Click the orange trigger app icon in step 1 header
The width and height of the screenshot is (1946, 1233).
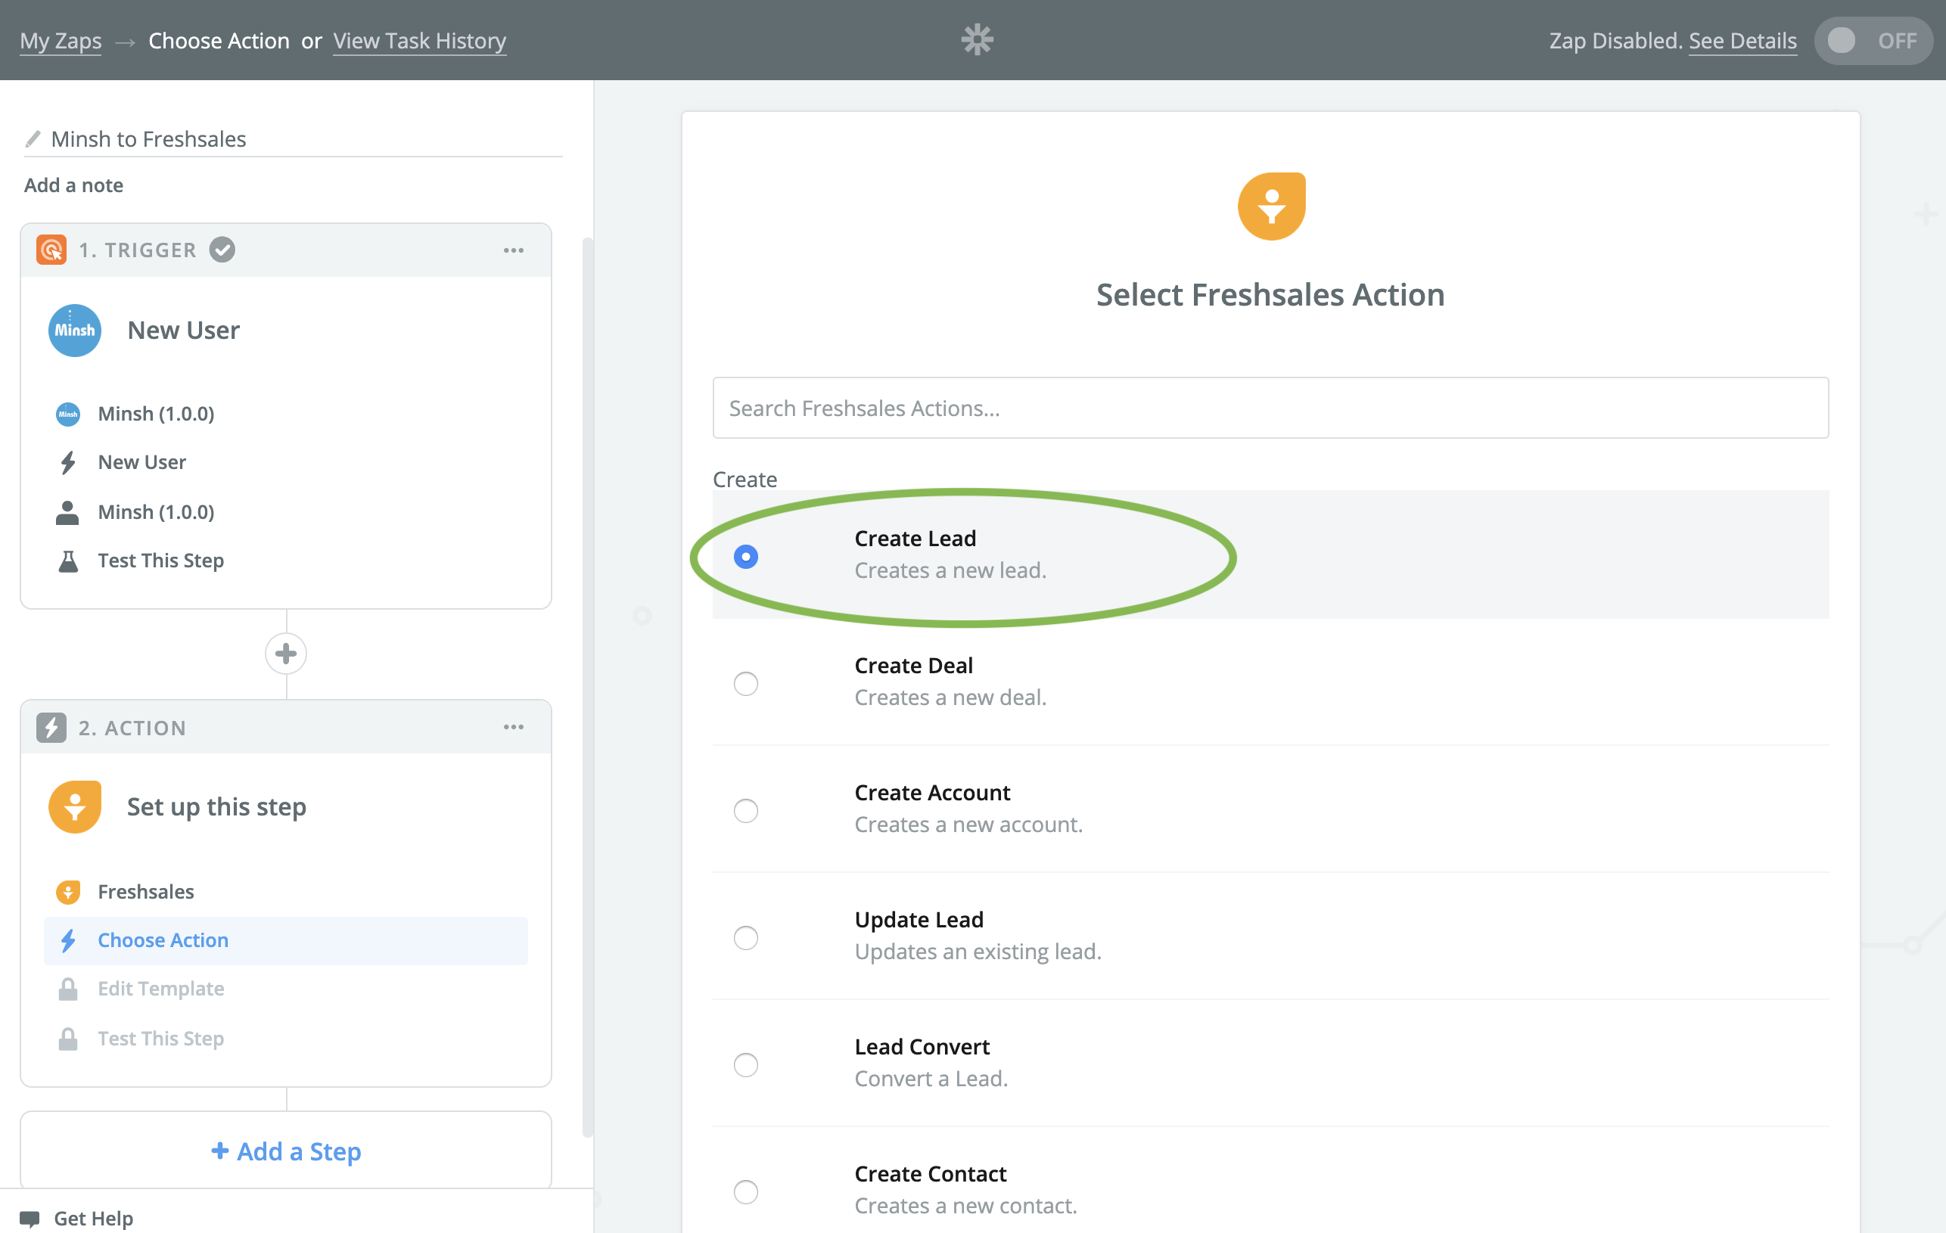[x=51, y=250]
